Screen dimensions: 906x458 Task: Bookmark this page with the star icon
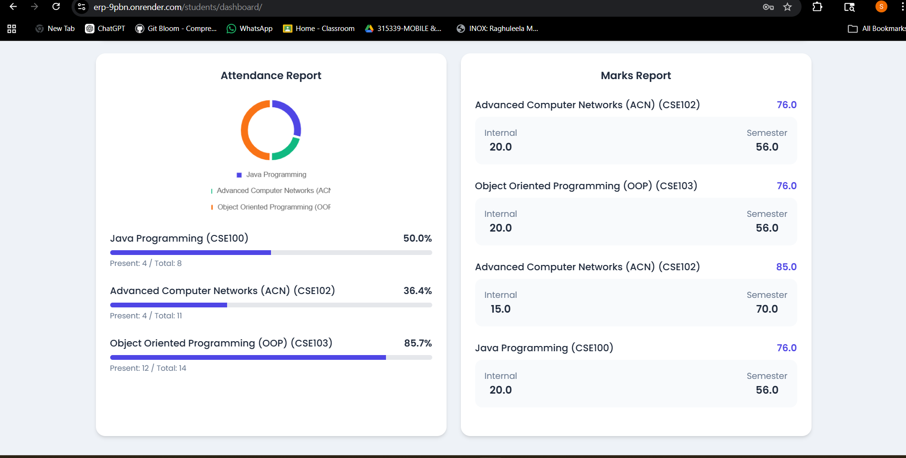788,7
